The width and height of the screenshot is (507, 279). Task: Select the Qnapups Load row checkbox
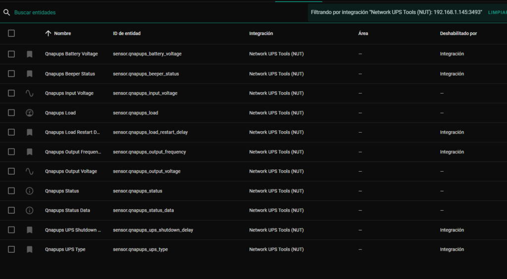[11, 113]
